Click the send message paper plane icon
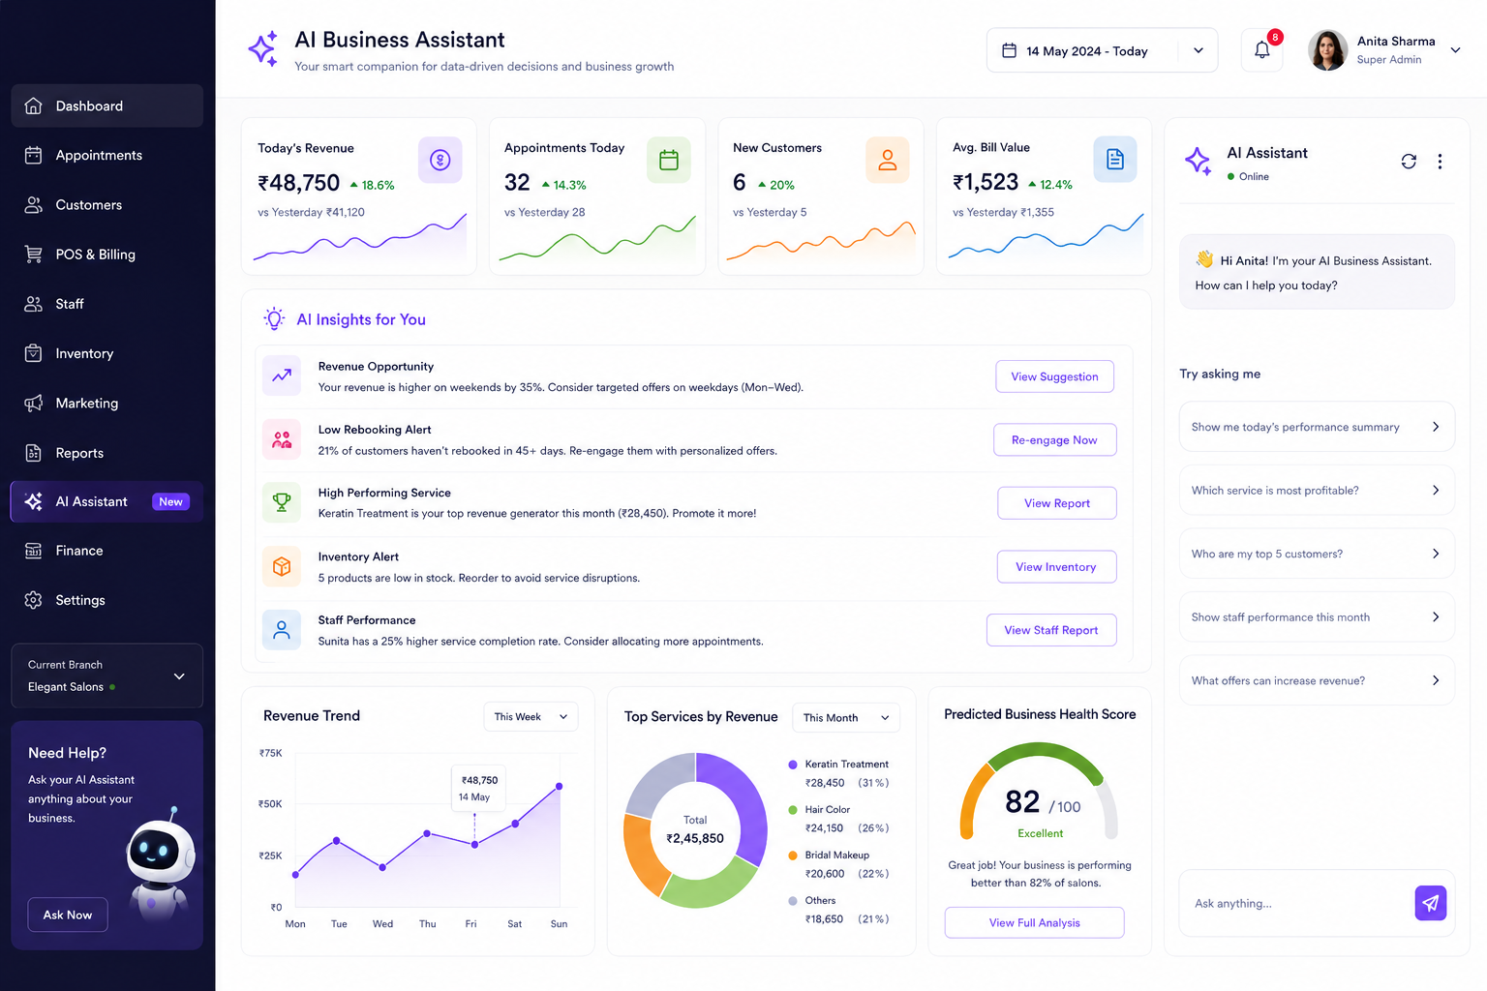This screenshot has width=1487, height=991. [1430, 903]
